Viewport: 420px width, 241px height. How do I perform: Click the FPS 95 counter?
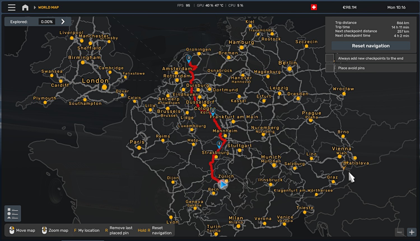coord(184,5)
